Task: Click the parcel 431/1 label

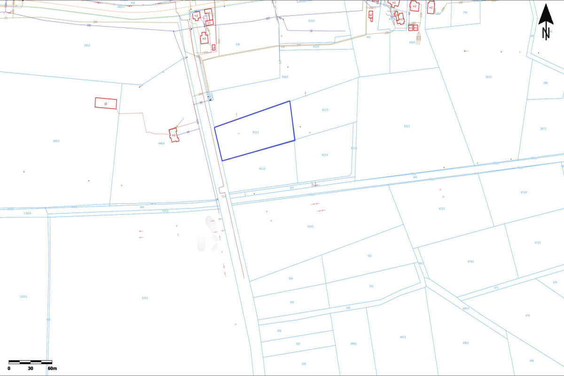Action: coord(407,126)
